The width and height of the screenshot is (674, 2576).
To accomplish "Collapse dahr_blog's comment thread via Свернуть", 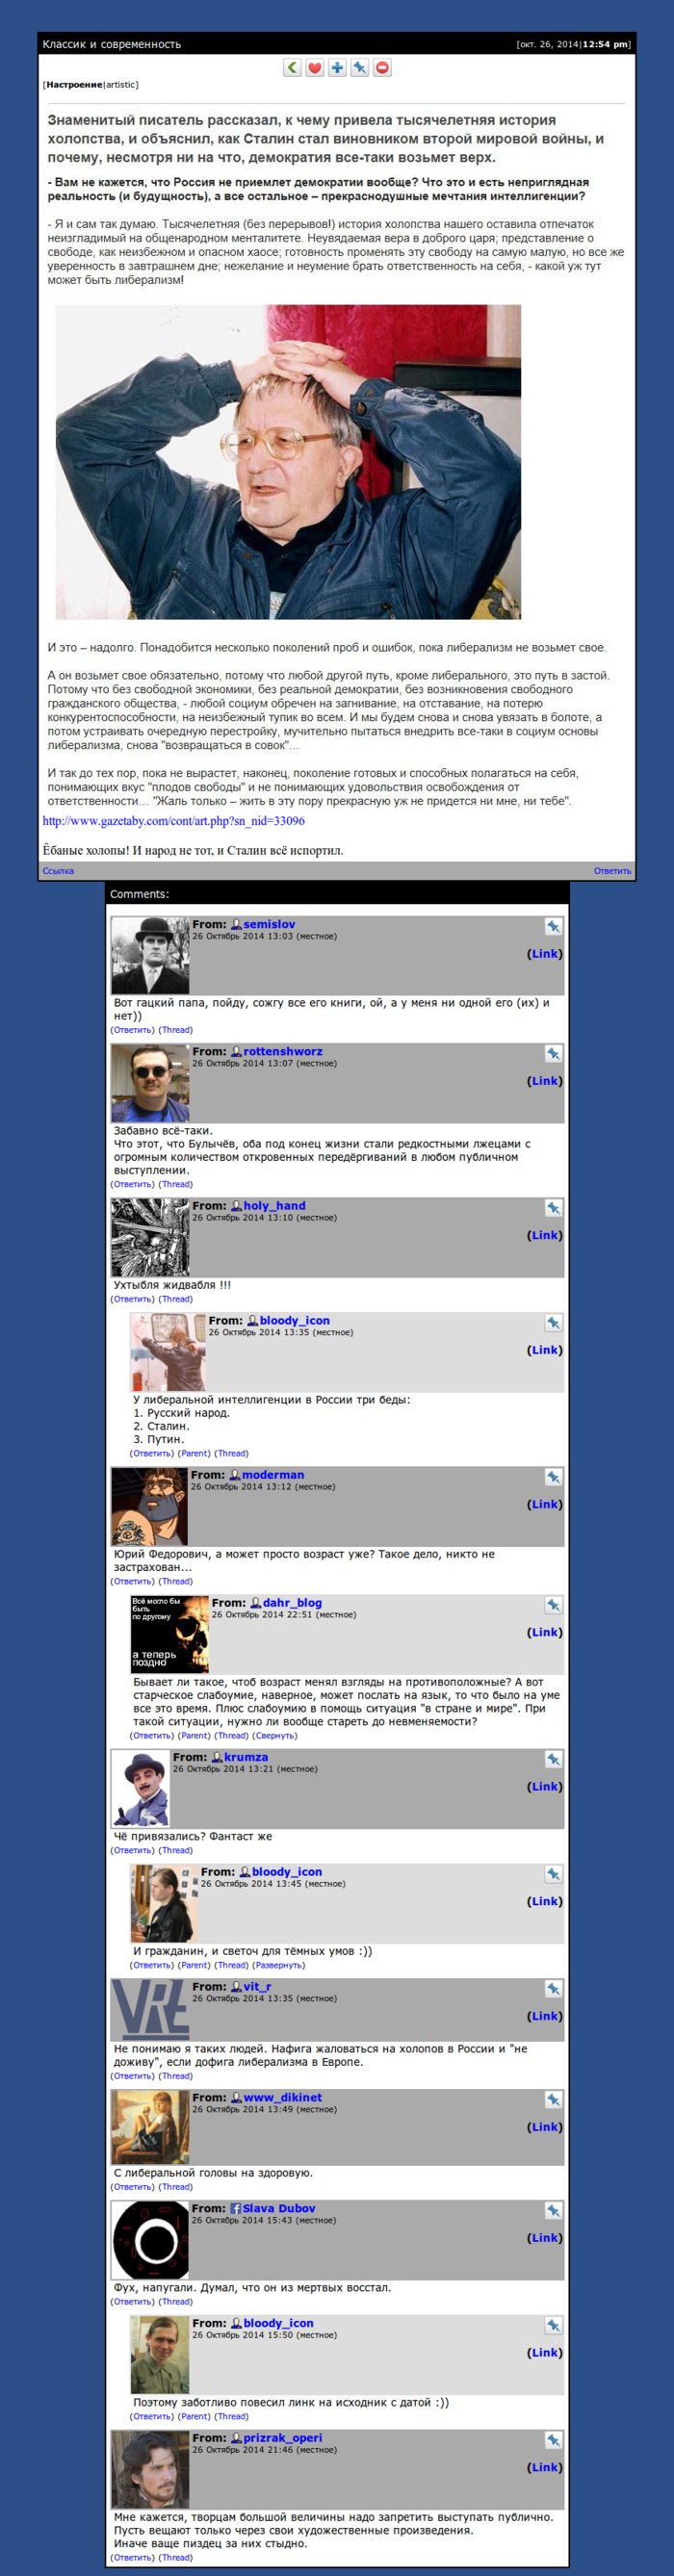I will pos(274,1735).
